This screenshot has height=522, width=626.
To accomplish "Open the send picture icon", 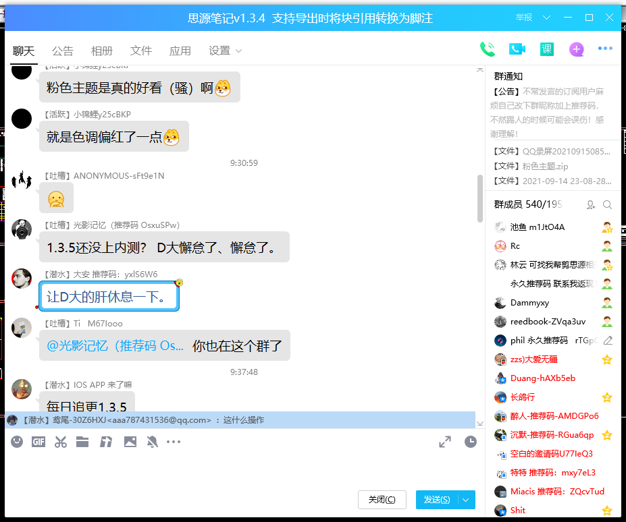I will point(130,442).
